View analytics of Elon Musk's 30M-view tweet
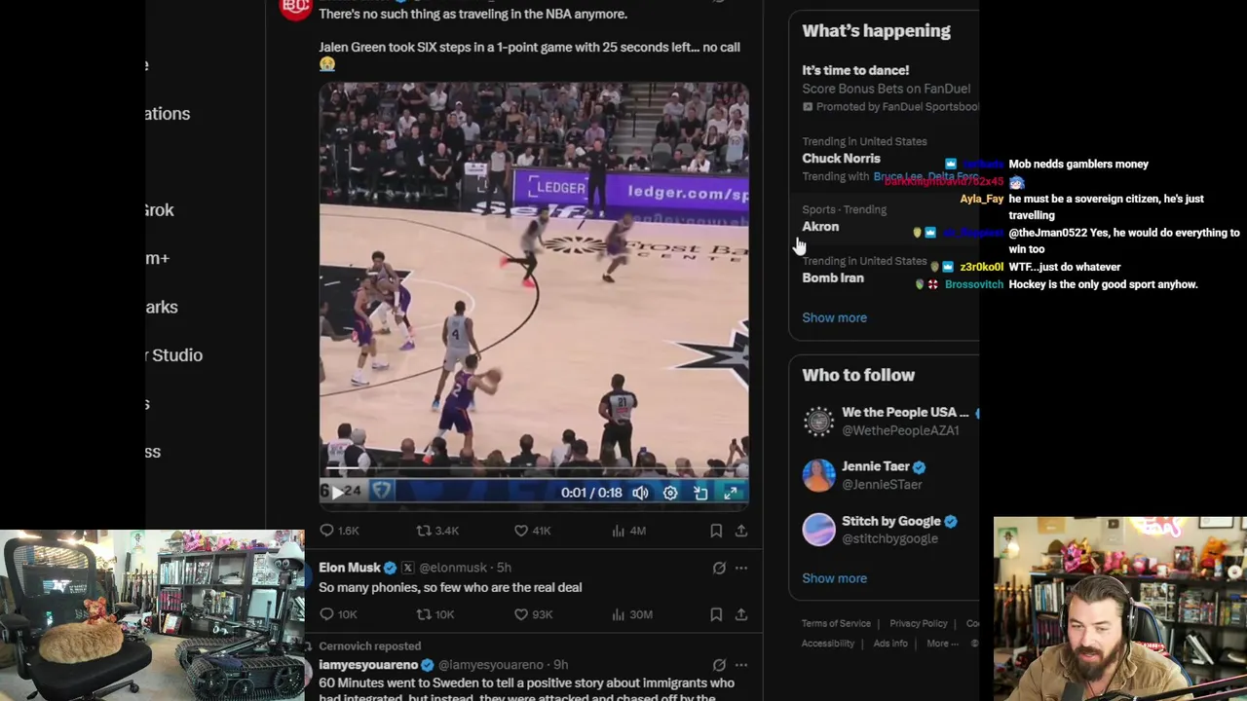This screenshot has height=701, width=1247. click(x=631, y=614)
